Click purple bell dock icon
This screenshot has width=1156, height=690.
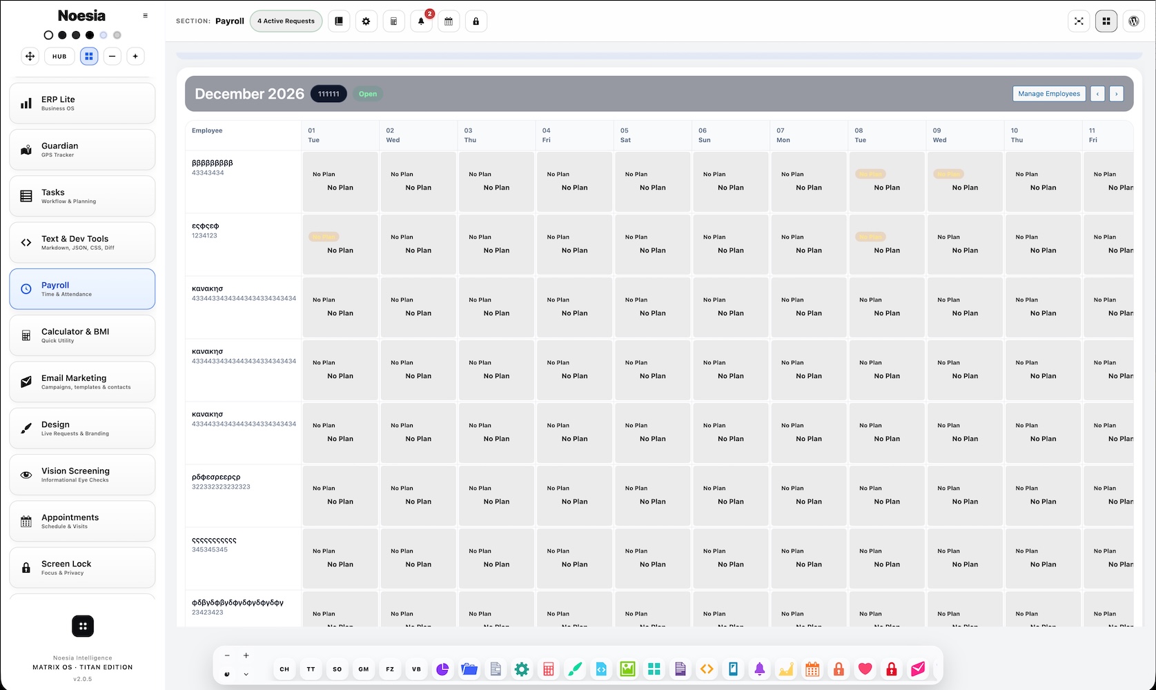click(x=760, y=669)
